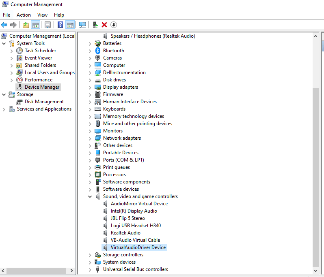The width and height of the screenshot is (324, 277).
Task: Select Device Manager in the left tree
Action: click(42, 87)
